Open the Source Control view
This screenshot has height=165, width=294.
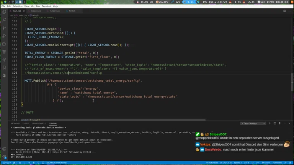point(4,28)
